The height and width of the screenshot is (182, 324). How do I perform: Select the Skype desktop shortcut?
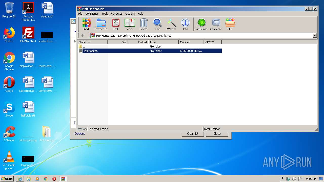(9, 109)
